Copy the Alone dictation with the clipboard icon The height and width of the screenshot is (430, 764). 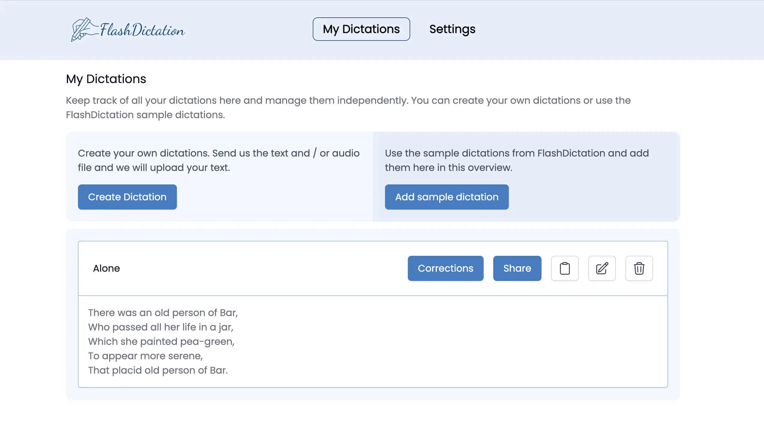pyautogui.click(x=565, y=268)
